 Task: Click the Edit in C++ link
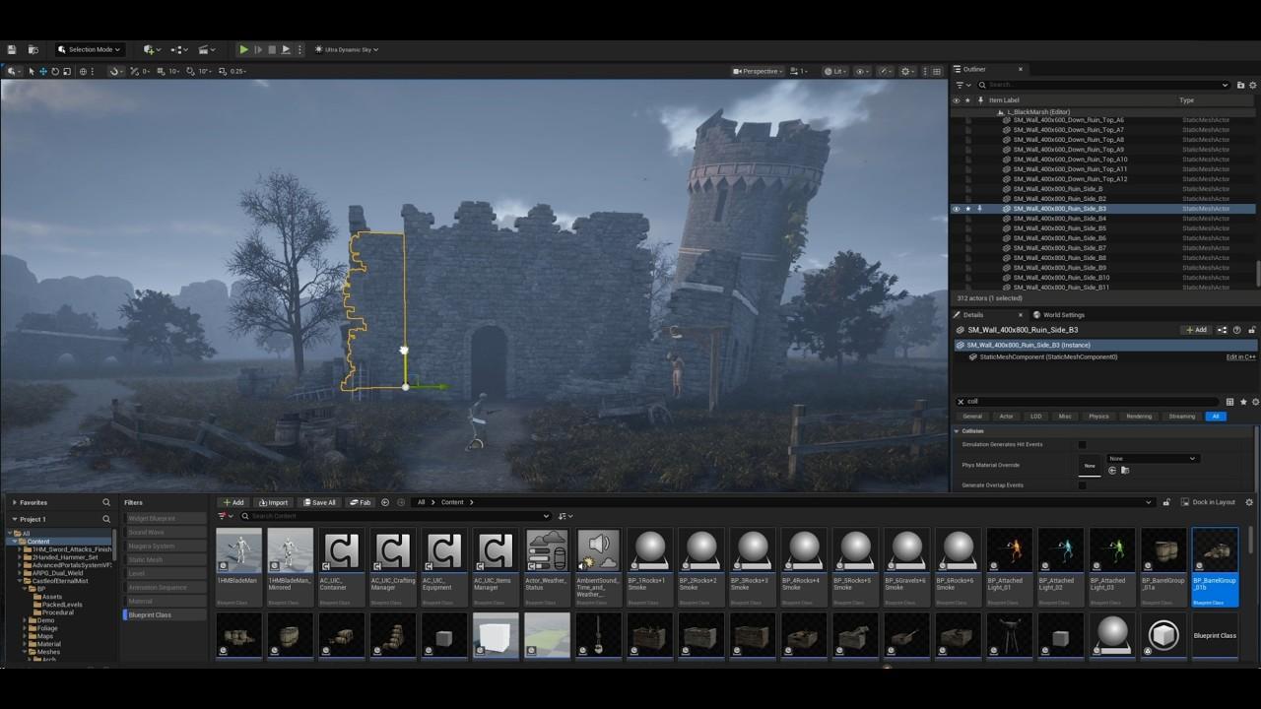pos(1240,356)
